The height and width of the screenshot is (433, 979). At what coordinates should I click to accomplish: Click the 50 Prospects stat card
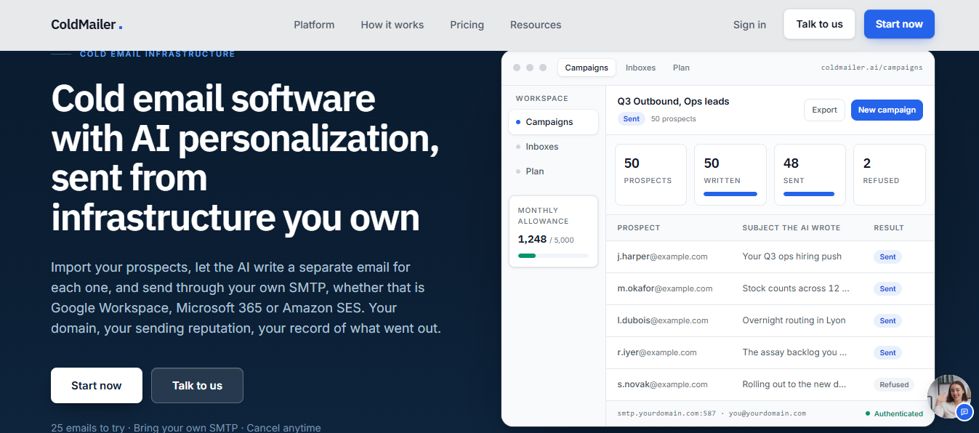[650, 174]
